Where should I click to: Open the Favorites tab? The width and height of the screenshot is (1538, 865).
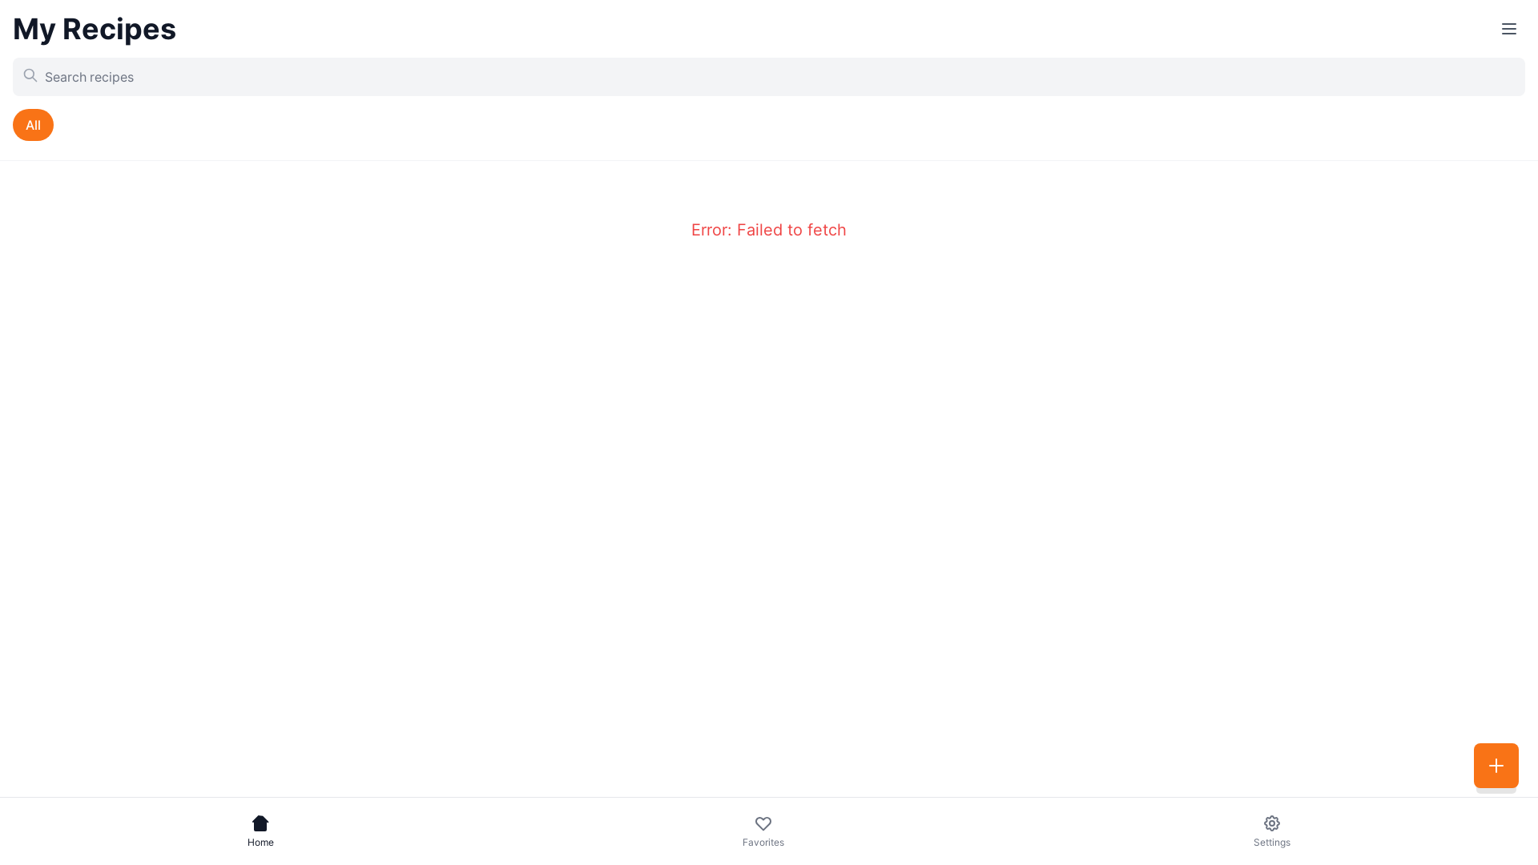point(763,831)
